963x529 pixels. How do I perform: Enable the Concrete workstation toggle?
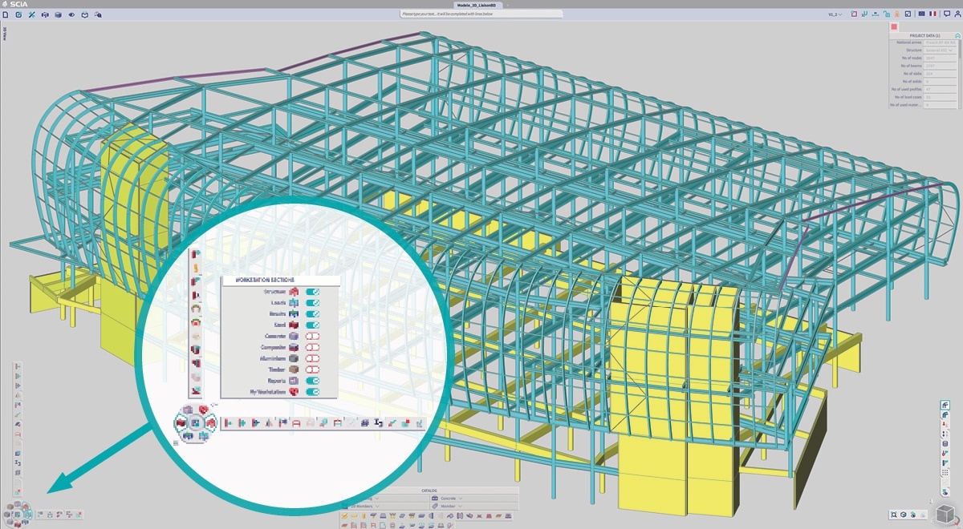click(312, 337)
